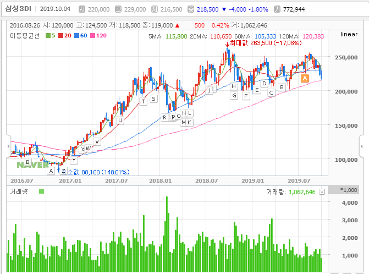369x274 pixels.
Task: Open the K event marker
Action: (189, 122)
